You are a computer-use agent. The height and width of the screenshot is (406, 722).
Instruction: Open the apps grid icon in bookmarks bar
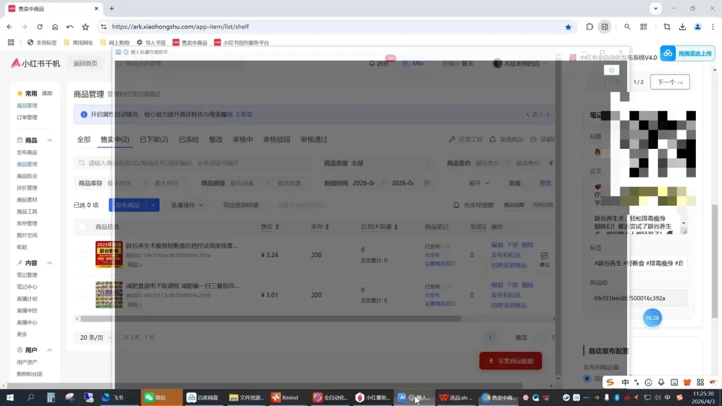(11, 42)
